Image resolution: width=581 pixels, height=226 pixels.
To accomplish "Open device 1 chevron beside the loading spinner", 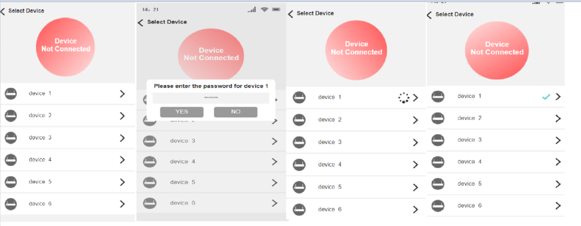I will tap(416, 98).
